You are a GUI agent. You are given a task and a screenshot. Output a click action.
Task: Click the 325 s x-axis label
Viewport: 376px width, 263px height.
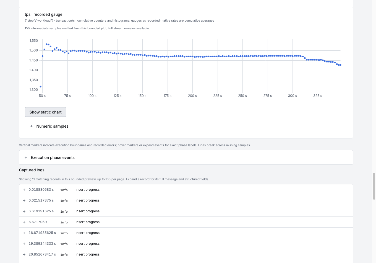[x=318, y=96]
